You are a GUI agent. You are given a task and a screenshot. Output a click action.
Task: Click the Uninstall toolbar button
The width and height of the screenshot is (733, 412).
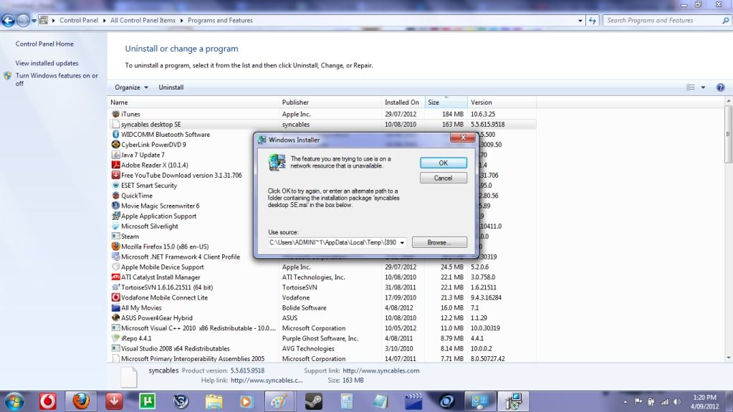click(171, 87)
